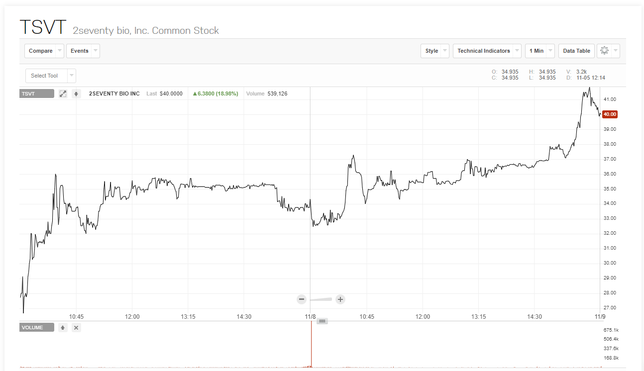Click the panel resize handle above Volume
Image resolution: width=644 pixels, height=371 pixels.
point(322,321)
